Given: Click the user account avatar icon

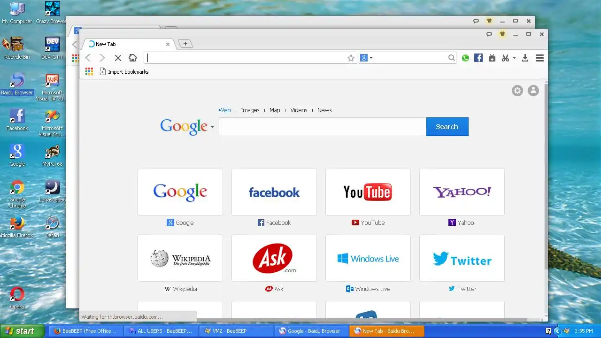Looking at the screenshot, I should pos(533,91).
